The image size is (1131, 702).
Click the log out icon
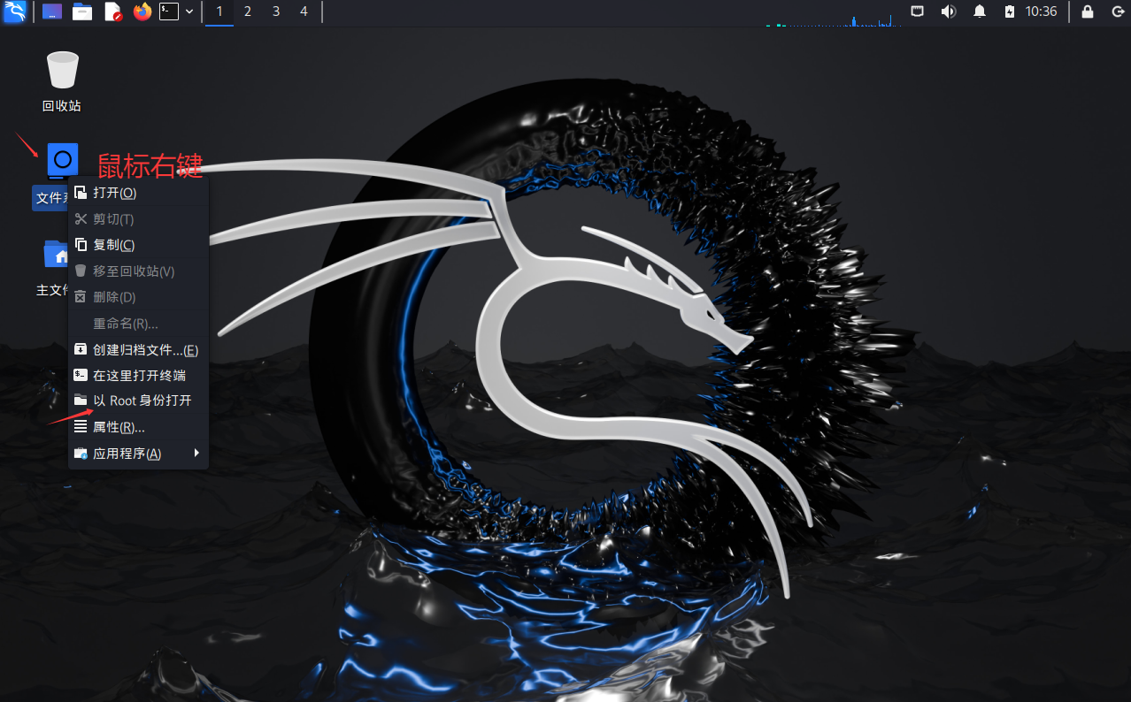pyautogui.click(x=1117, y=11)
